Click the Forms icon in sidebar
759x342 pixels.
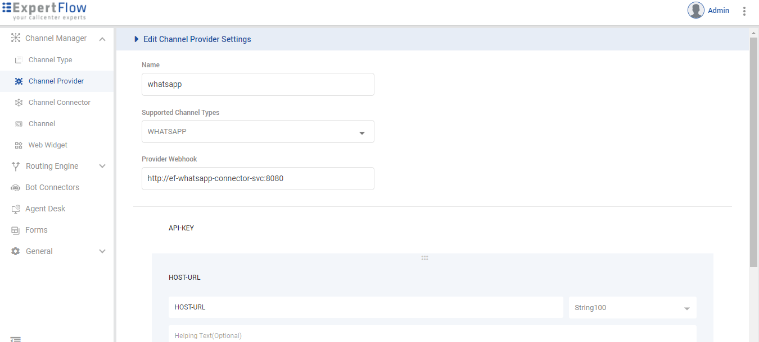15,230
